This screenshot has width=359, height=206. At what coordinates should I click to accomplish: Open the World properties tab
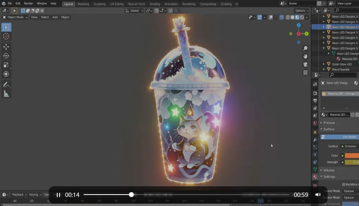pos(315,123)
